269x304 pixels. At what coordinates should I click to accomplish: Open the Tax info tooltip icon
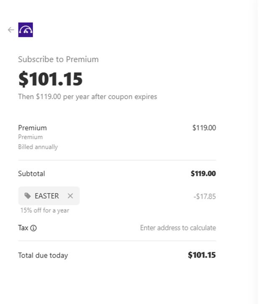point(34,228)
